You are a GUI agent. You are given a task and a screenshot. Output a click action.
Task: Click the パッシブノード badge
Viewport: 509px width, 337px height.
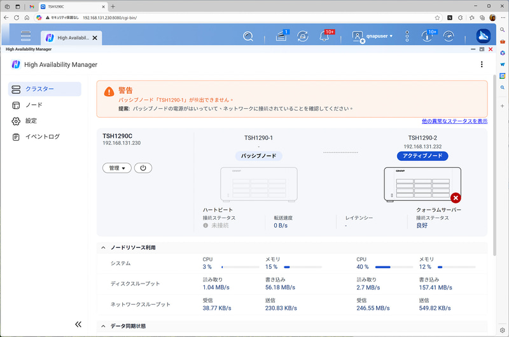(x=259, y=156)
